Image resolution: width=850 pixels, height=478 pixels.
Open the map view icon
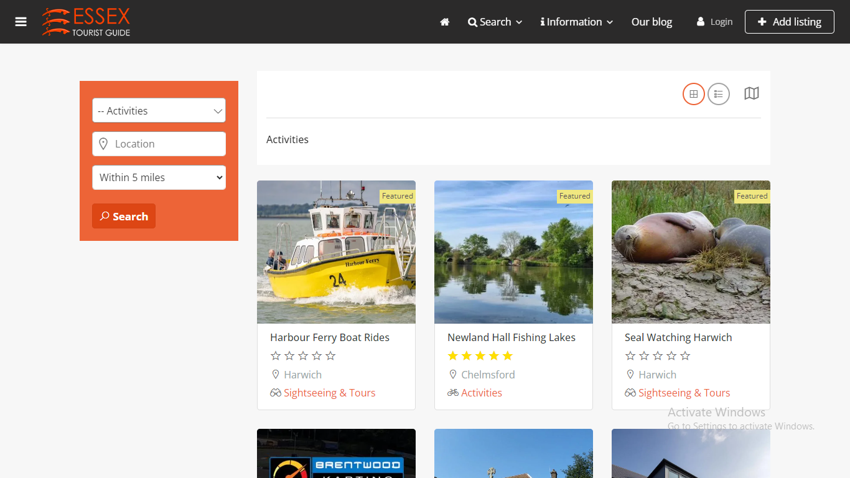[x=752, y=93]
